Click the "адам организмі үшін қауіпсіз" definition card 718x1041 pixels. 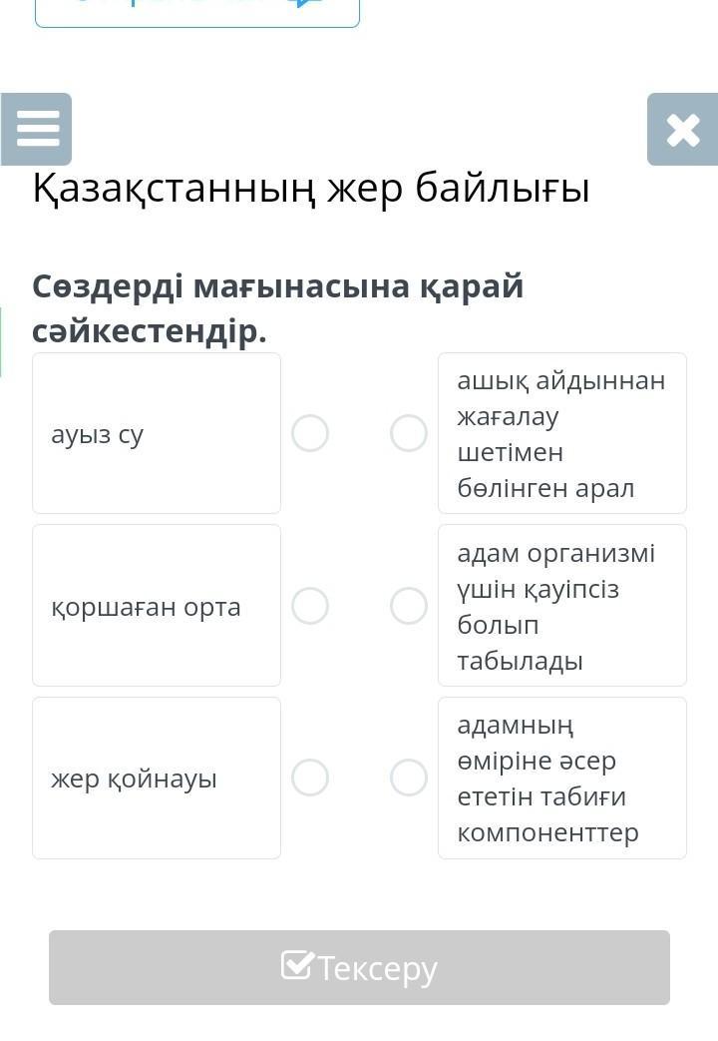[x=561, y=606]
